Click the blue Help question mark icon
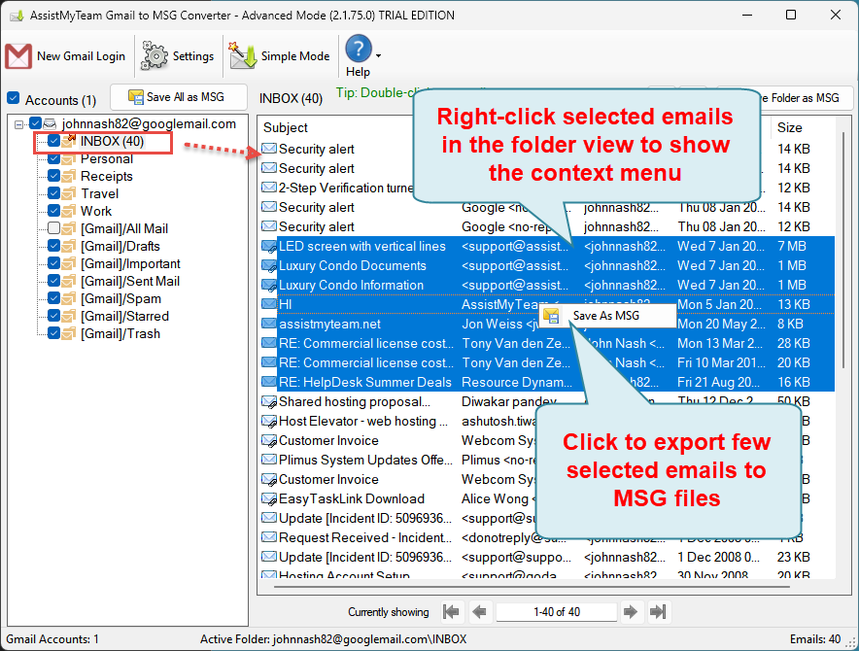This screenshot has width=859, height=651. point(359,49)
